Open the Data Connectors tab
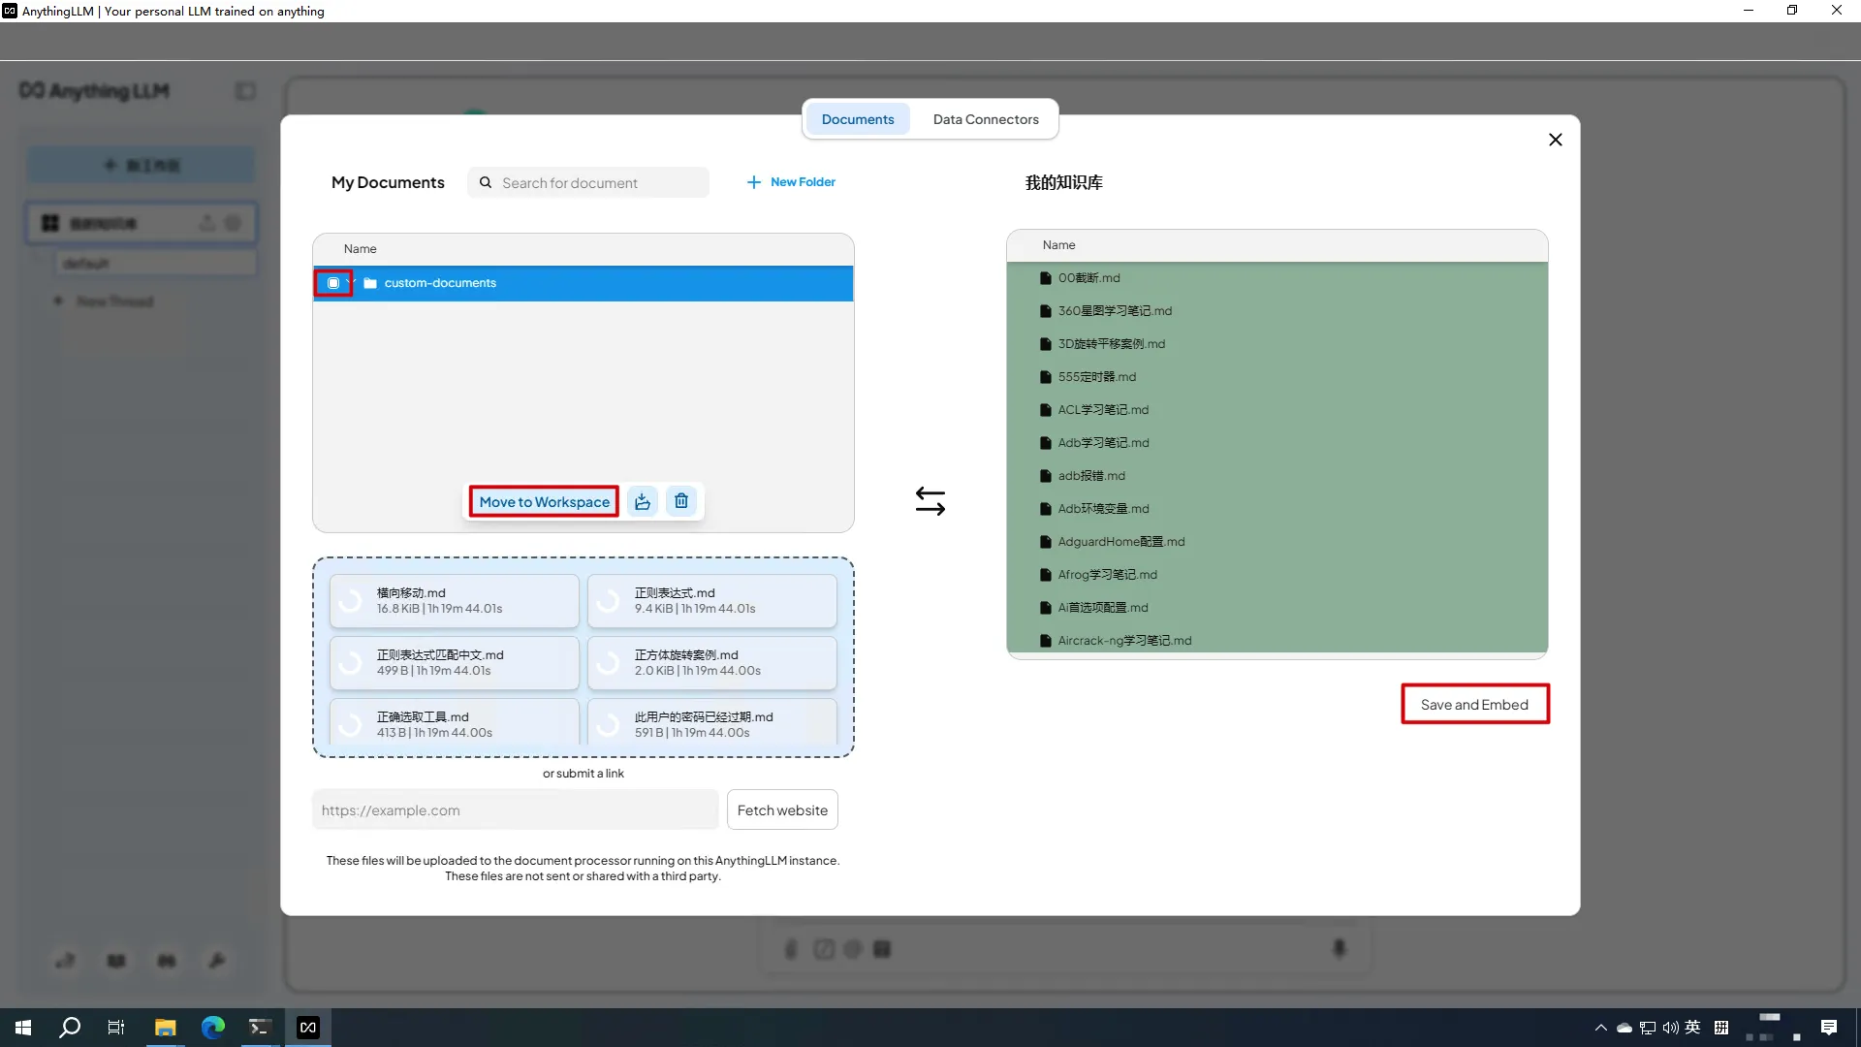The image size is (1861, 1047). [x=985, y=119]
